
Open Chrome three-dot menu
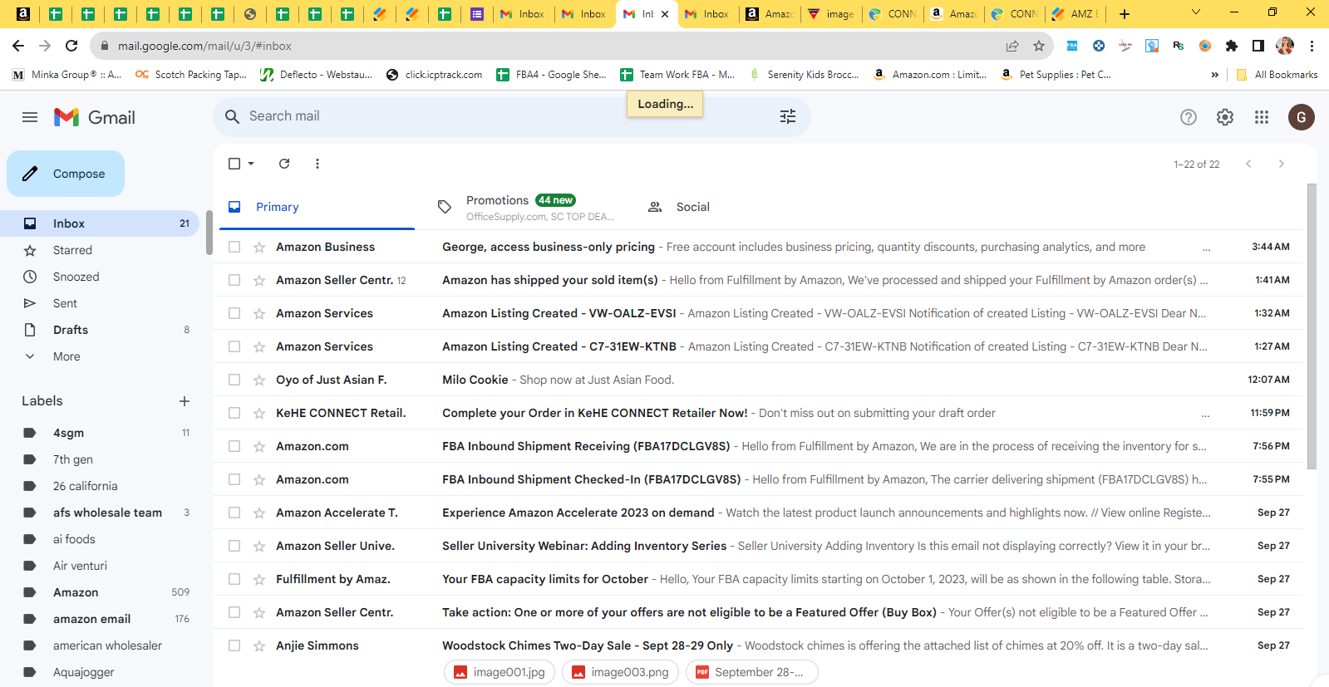pyautogui.click(x=1312, y=46)
